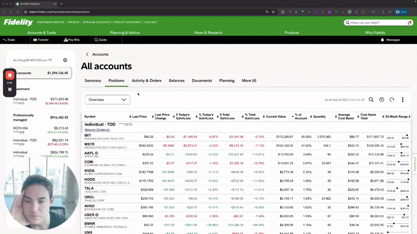Close the Portfolio Positions browser tab
The height and width of the screenshot is (234, 417).
pos(55,4)
